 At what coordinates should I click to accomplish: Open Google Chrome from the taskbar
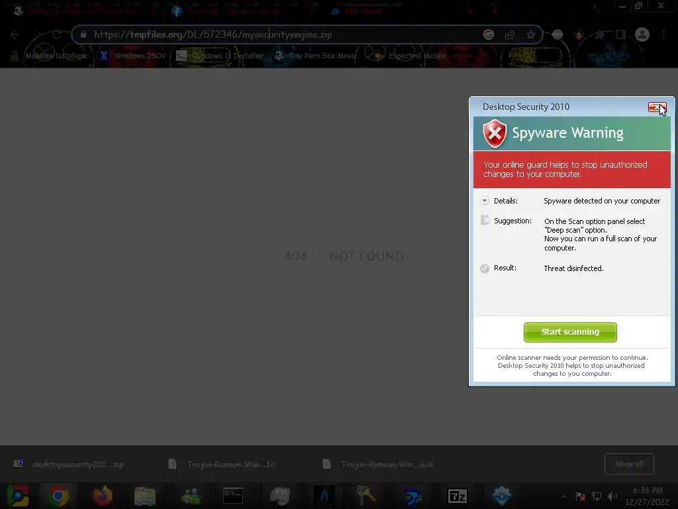pyautogui.click(x=58, y=496)
